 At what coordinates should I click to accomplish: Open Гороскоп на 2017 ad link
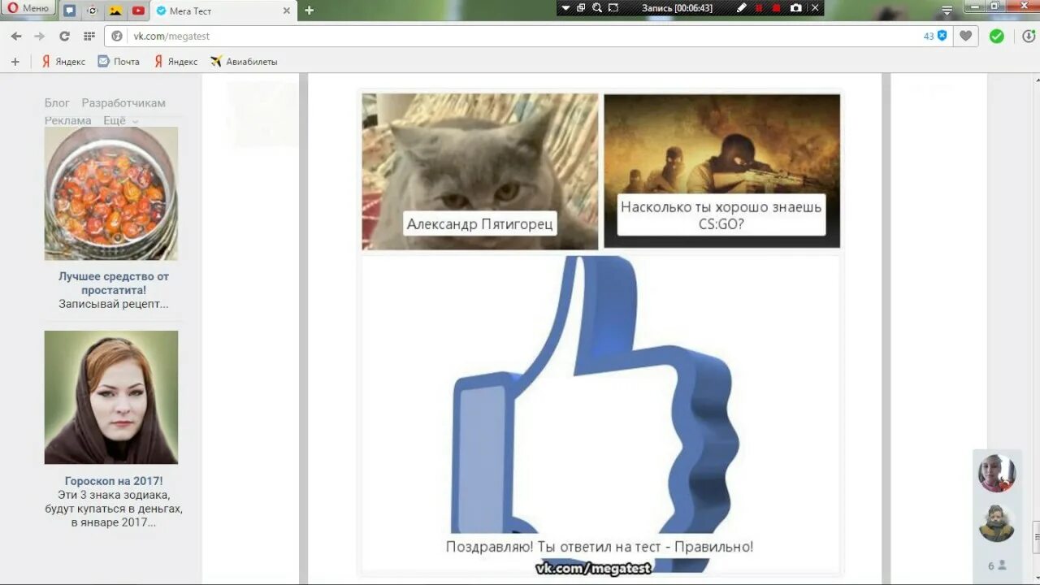[114, 481]
